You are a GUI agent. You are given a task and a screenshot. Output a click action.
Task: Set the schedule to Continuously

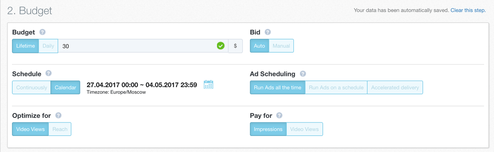pyautogui.click(x=32, y=88)
